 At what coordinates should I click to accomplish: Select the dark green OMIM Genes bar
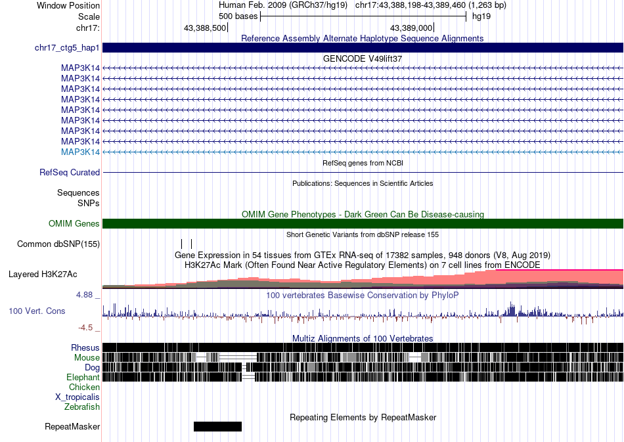(x=363, y=223)
